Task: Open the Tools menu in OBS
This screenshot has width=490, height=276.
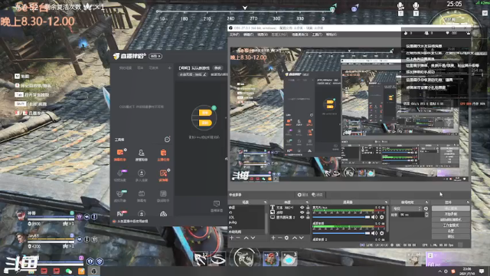Action: (317, 34)
